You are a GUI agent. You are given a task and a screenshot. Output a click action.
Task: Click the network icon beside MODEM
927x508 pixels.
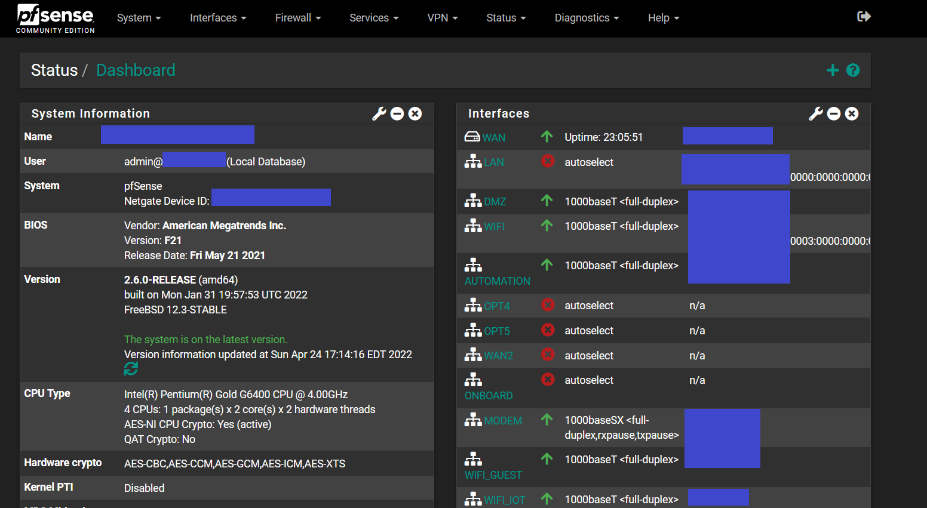click(x=473, y=420)
